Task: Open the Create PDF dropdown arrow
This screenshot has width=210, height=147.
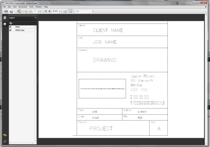Action: (x=14, y=11)
